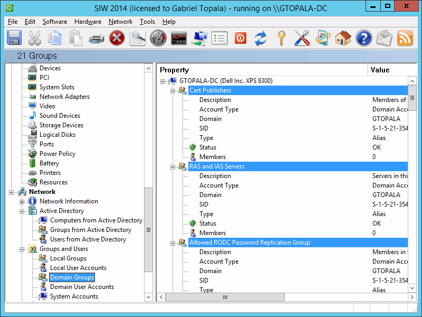Click the right pane scroll-down arrow
This screenshot has height=317, width=422.
[x=412, y=288]
